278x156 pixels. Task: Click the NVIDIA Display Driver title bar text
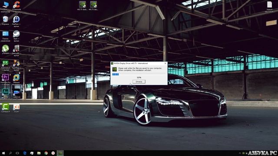tap(131, 63)
